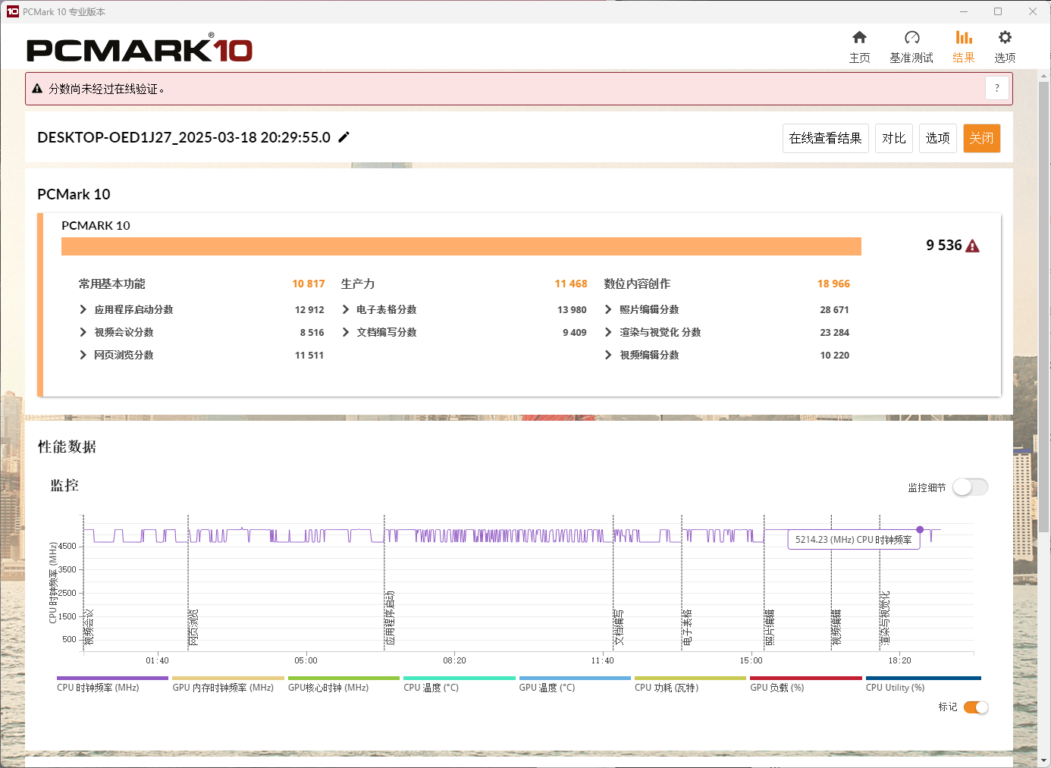Screen dimensions: 1051x768
Task: Select GPU 负载 (%) legend item
Action: click(806, 685)
